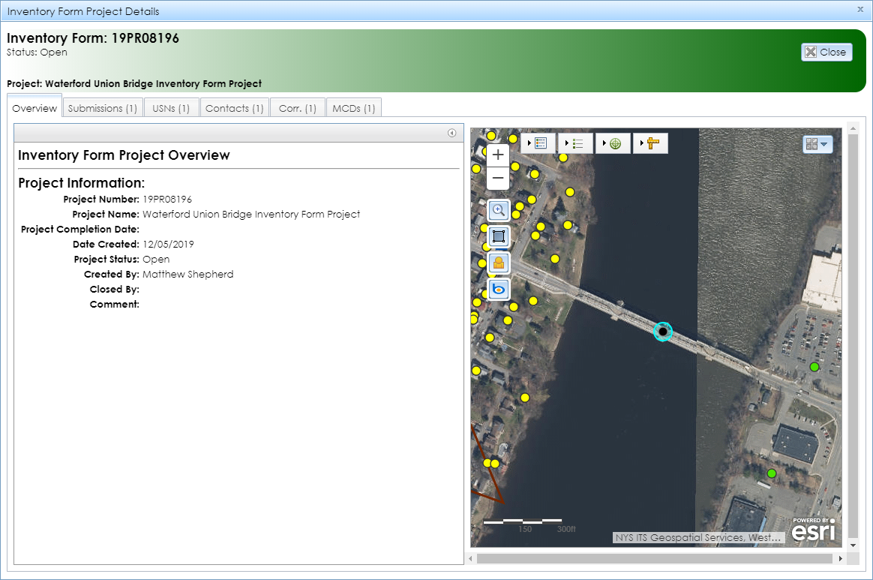Close the Inventory Form details with Close button

(x=826, y=52)
